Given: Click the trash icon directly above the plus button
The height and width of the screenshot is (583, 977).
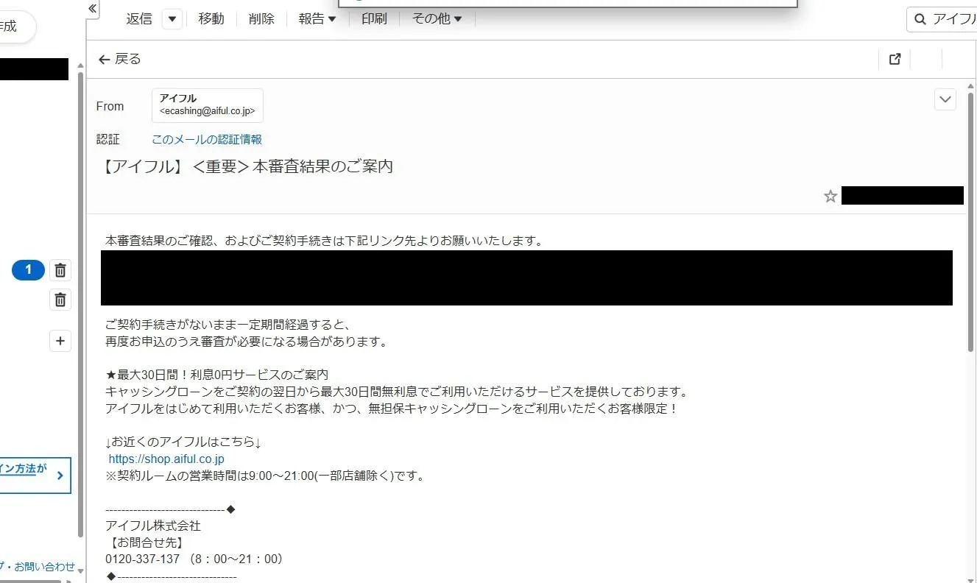Looking at the screenshot, I should click(x=60, y=300).
